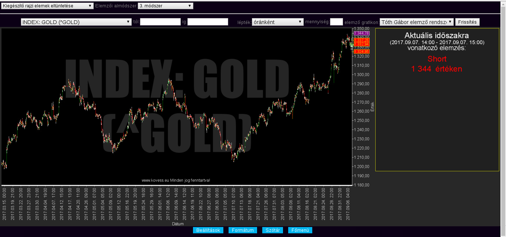
Task: Expand the 'óránként' step interval dropdown
Action: point(277,22)
